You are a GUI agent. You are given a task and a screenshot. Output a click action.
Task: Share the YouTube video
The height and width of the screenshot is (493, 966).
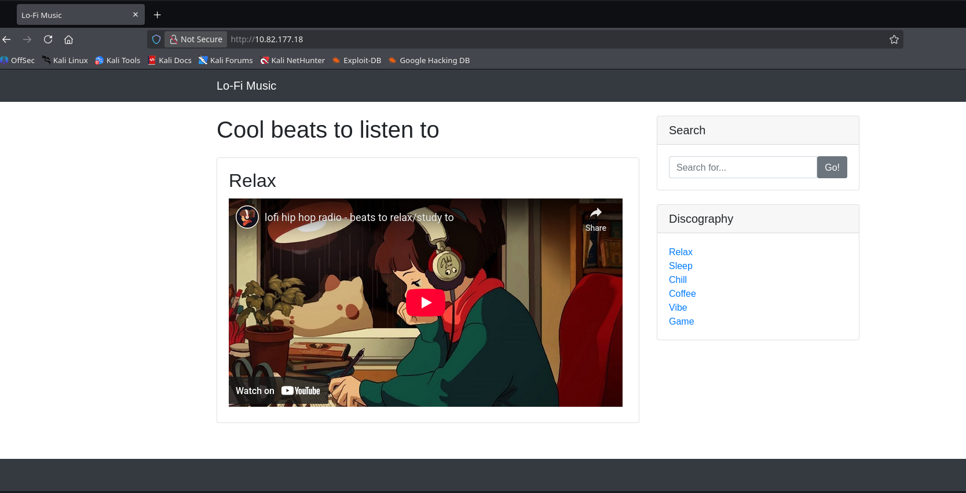(595, 219)
